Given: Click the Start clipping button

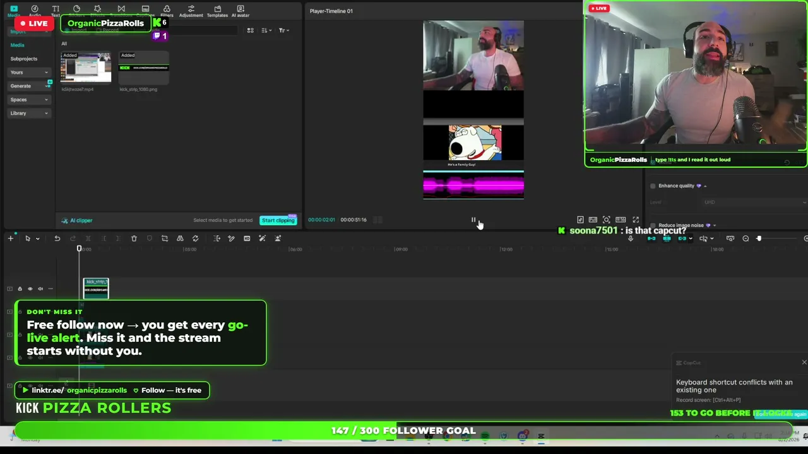Looking at the screenshot, I should (278, 220).
